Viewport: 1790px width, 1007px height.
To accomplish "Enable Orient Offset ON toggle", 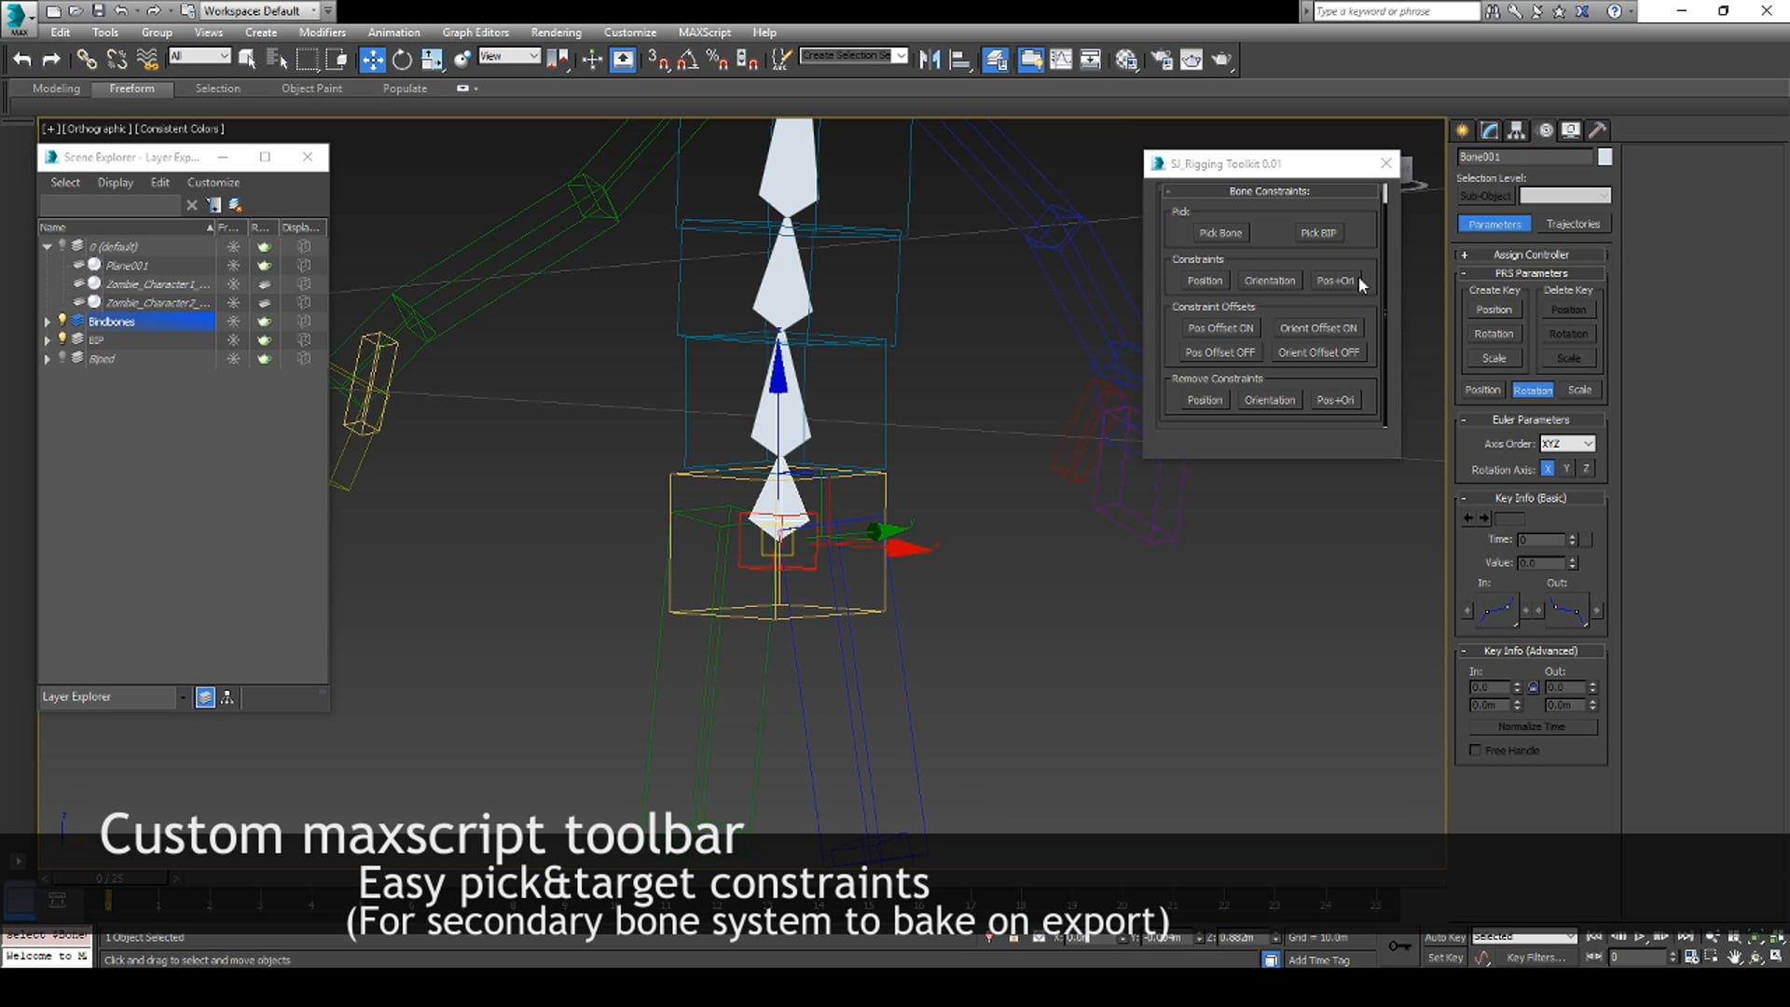I will pos(1316,328).
